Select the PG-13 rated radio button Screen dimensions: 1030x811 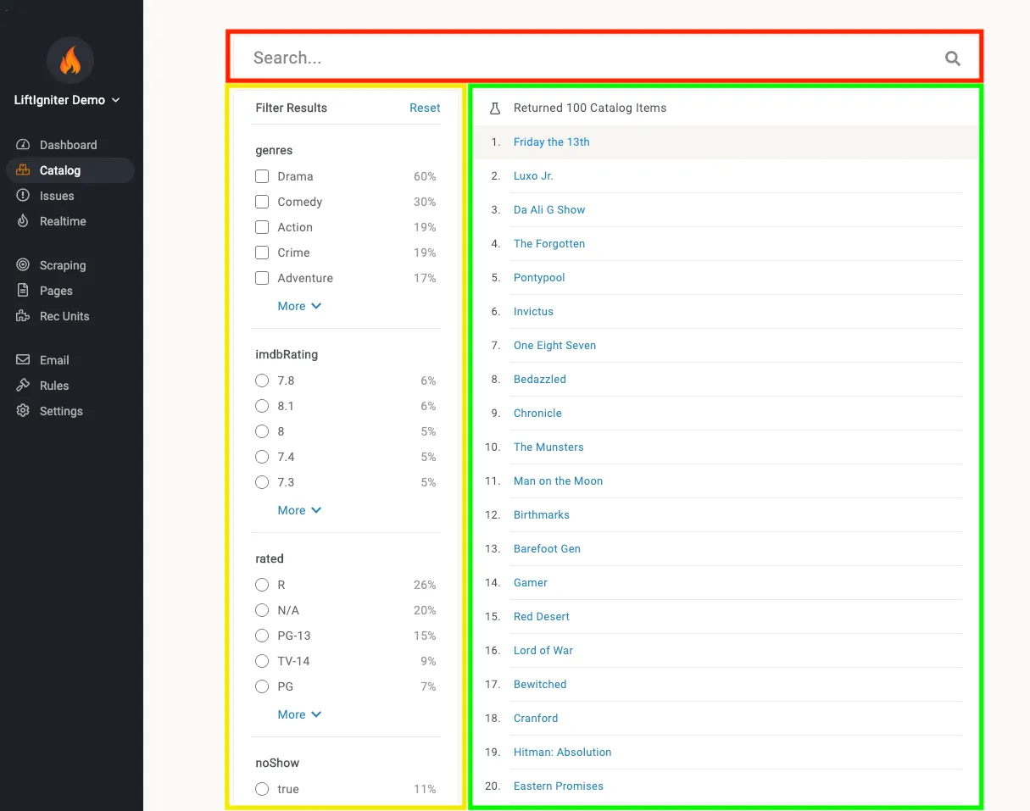[262, 636]
